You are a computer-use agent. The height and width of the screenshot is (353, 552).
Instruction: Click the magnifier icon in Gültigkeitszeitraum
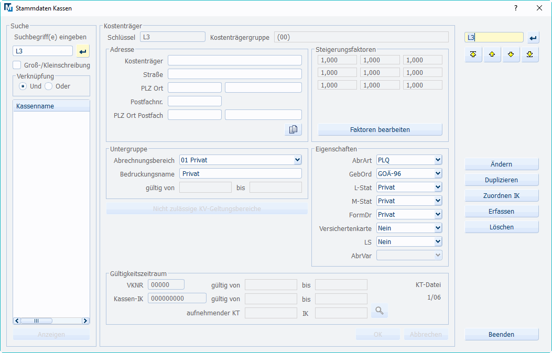tap(379, 311)
